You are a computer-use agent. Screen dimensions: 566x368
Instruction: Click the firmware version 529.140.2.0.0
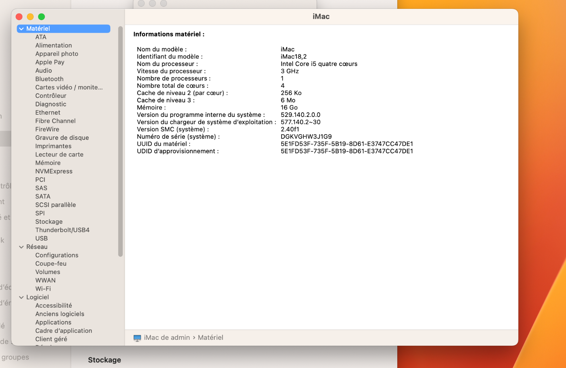click(301, 115)
